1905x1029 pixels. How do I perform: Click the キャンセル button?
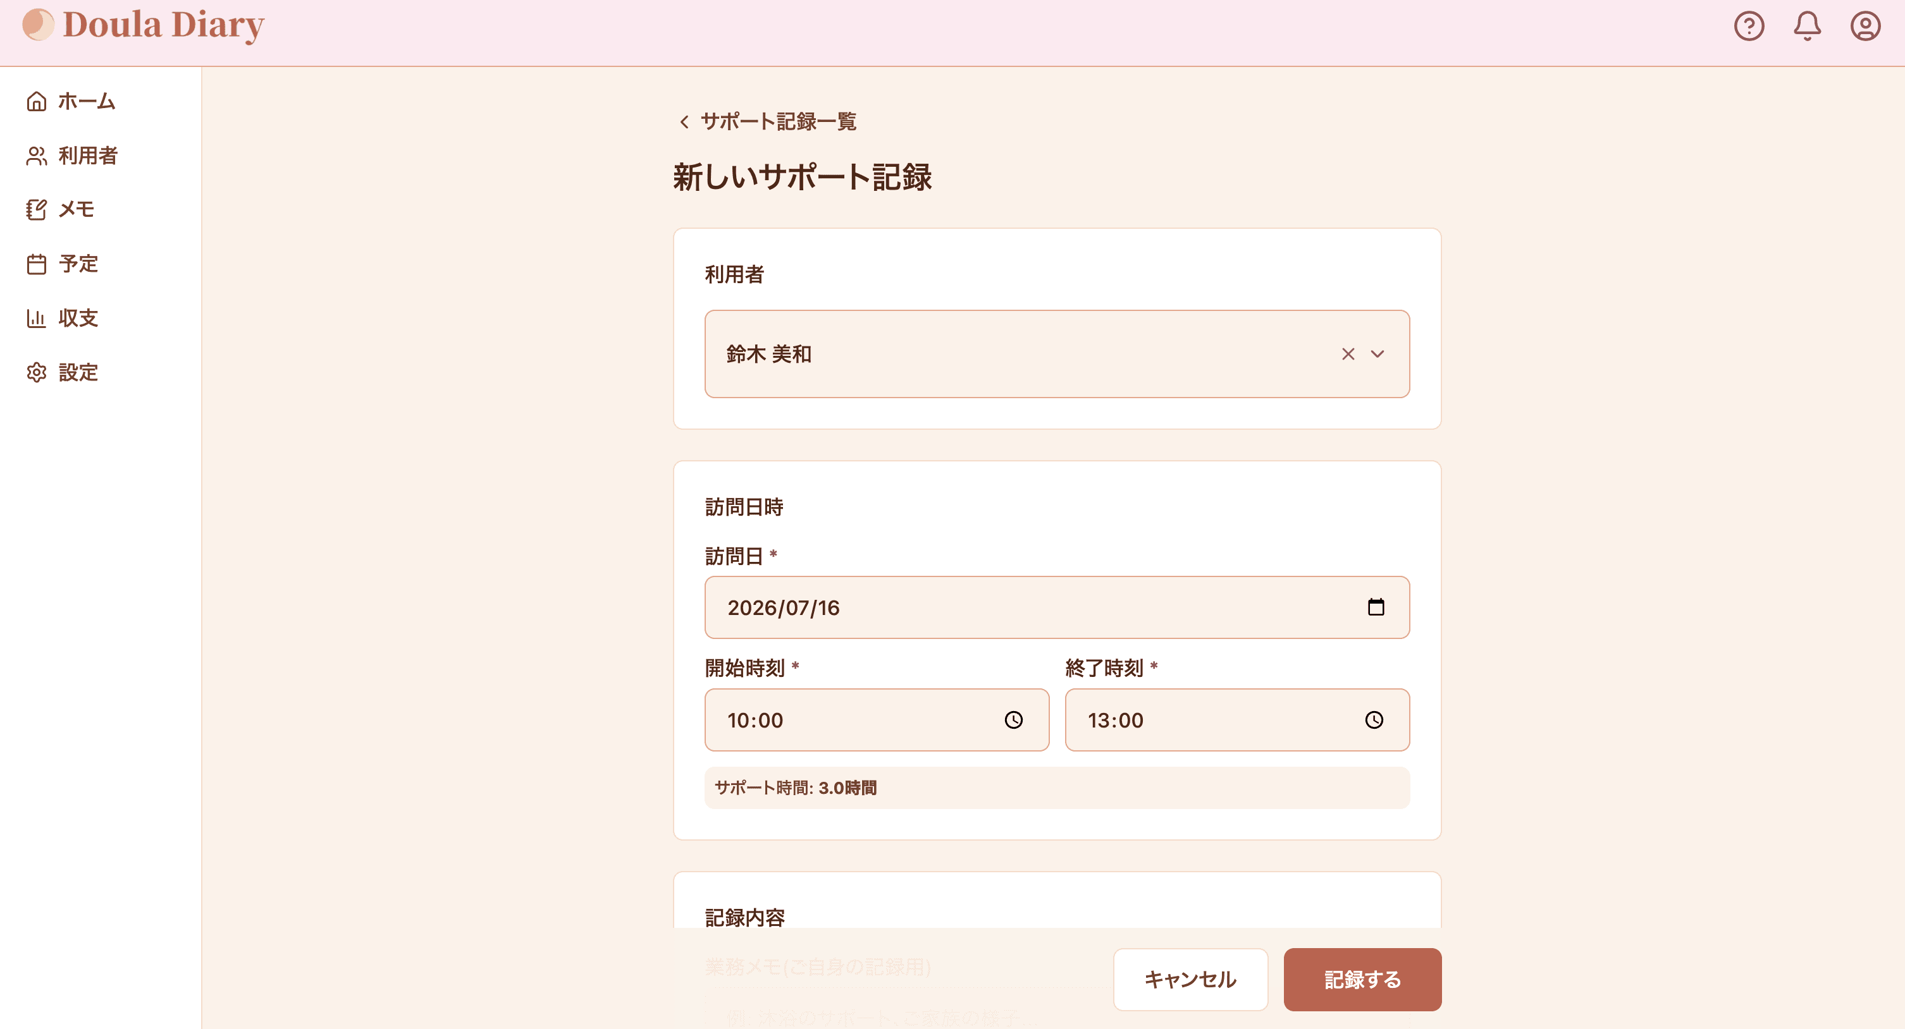click(1190, 980)
